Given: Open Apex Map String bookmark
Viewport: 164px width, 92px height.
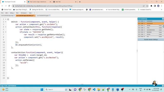Looking at the screenshot, I should 20,10.
